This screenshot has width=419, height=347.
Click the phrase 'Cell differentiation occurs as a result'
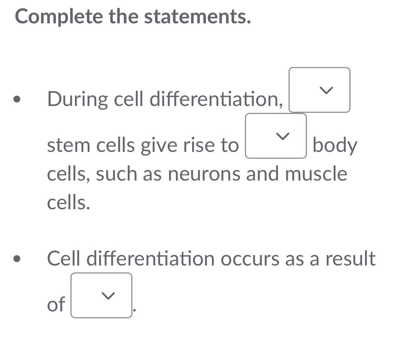pos(212,259)
